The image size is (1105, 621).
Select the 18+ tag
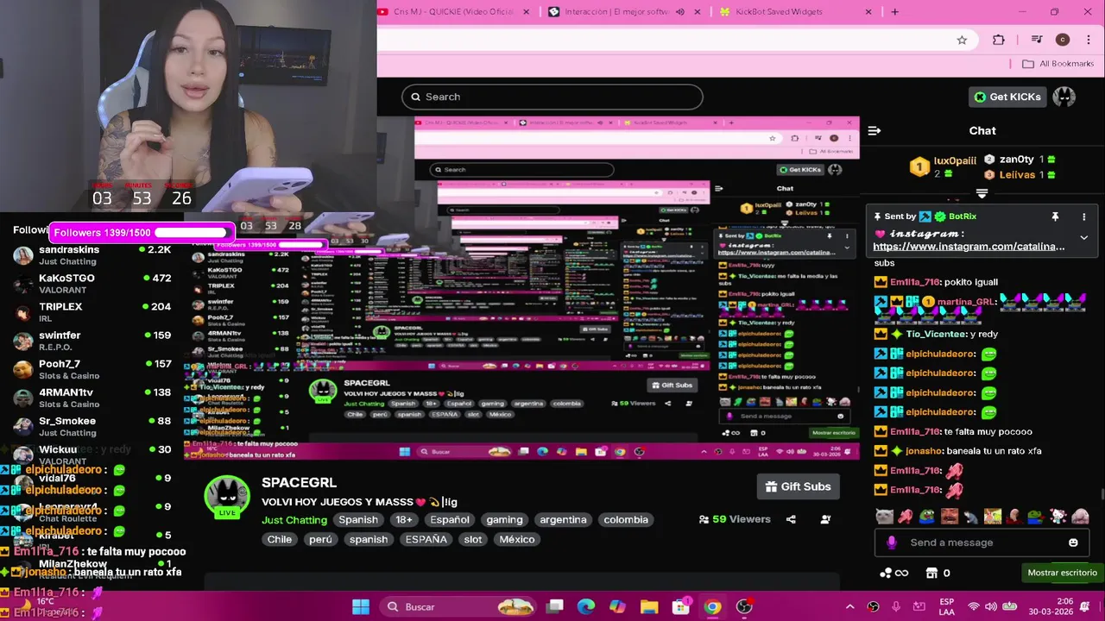point(404,519)
